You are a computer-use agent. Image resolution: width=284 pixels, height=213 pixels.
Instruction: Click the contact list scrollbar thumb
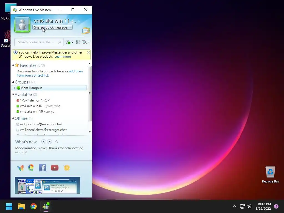[x=90, y=93]
